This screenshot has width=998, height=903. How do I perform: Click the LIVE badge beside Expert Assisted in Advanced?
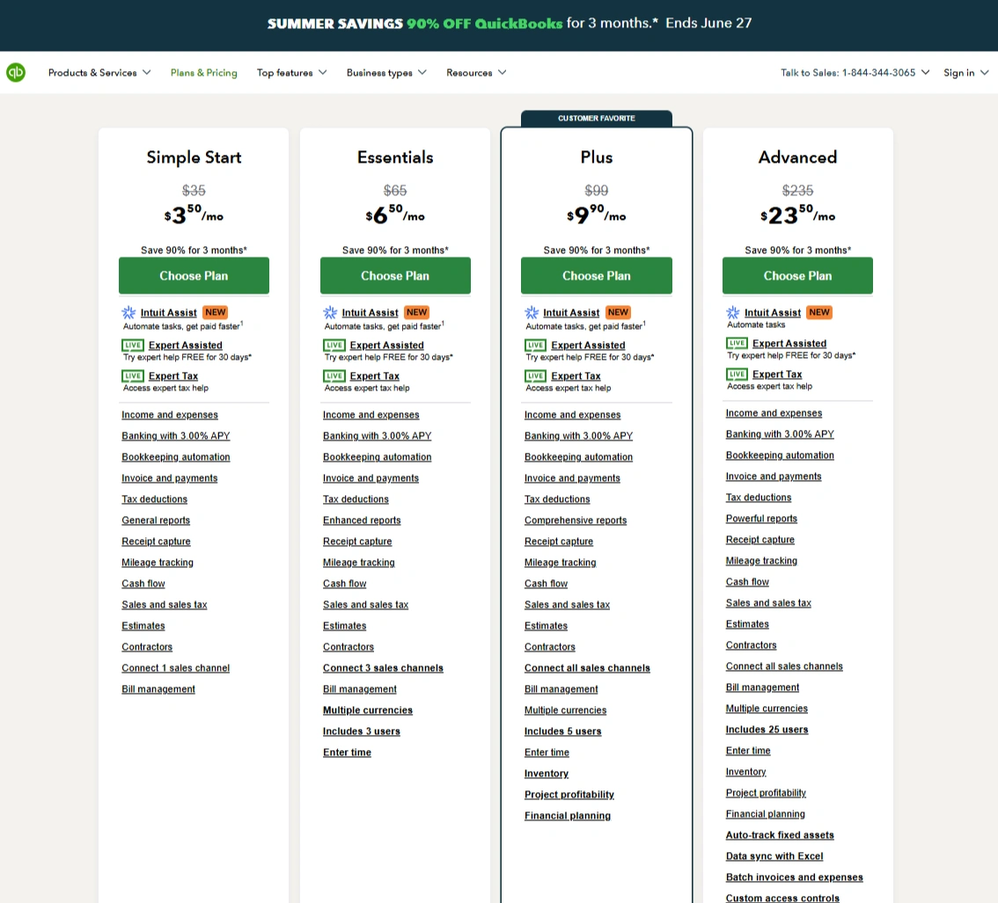(737, 344)
